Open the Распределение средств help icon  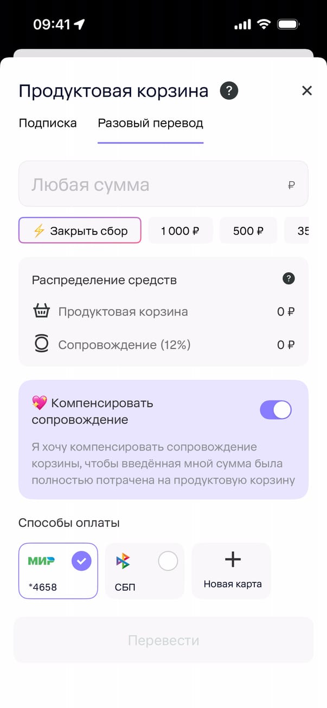click(289, 279)
